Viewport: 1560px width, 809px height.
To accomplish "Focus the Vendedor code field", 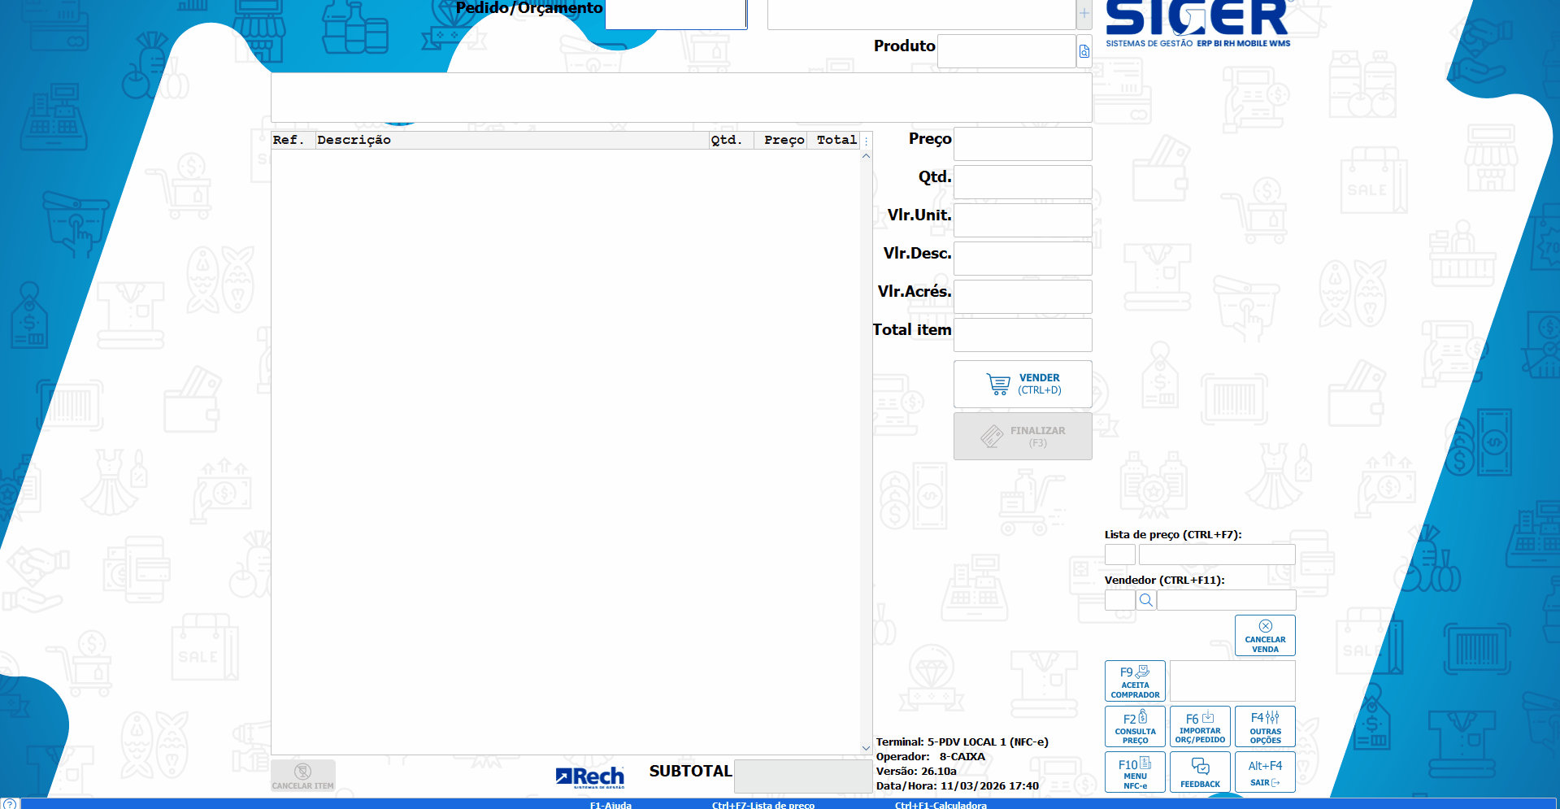I will point(1119,600).
